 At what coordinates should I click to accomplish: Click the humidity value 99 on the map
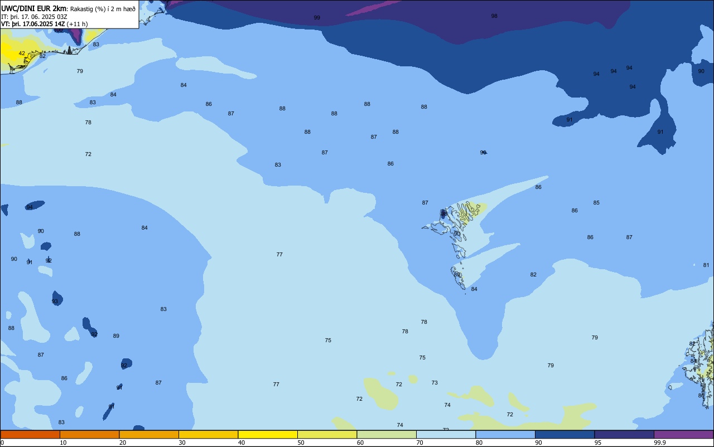pos(317,18)
